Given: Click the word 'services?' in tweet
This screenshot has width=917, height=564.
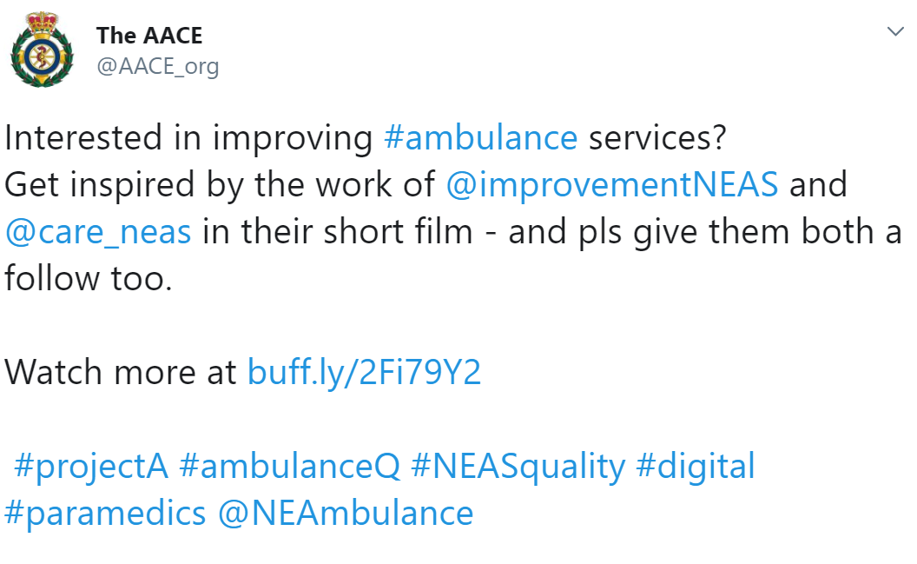Looking at the screenshot, I should click(657, 138).
